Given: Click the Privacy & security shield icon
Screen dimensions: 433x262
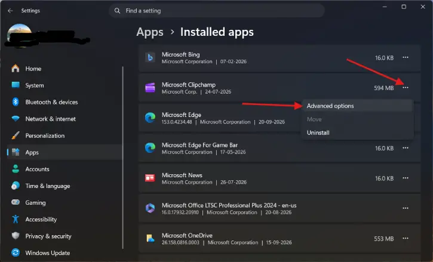Looking at the screenshot, I should click(16, 236).
